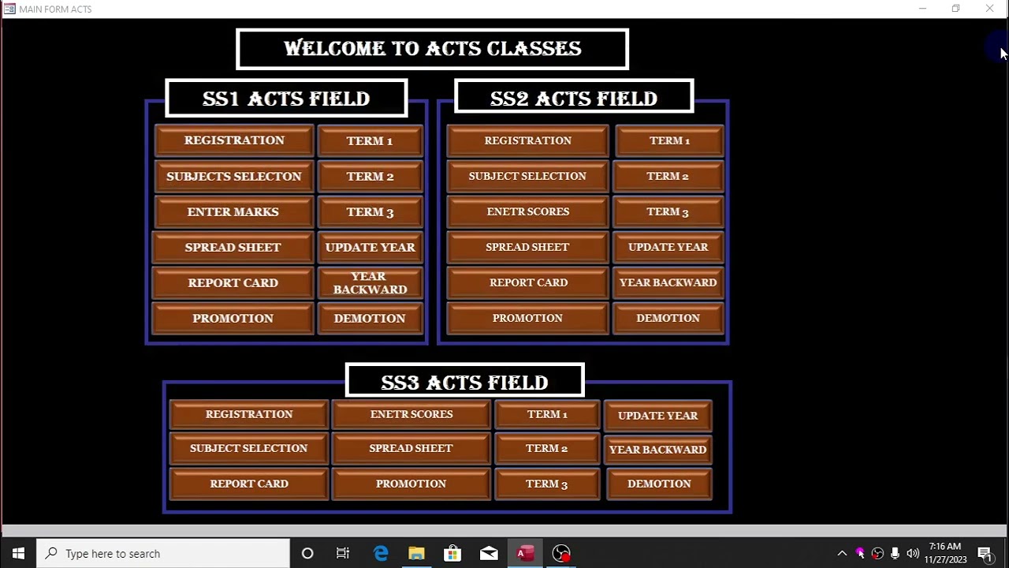
Task: Open SS1 SPREAD SHEET
Action: pos(233,247)
